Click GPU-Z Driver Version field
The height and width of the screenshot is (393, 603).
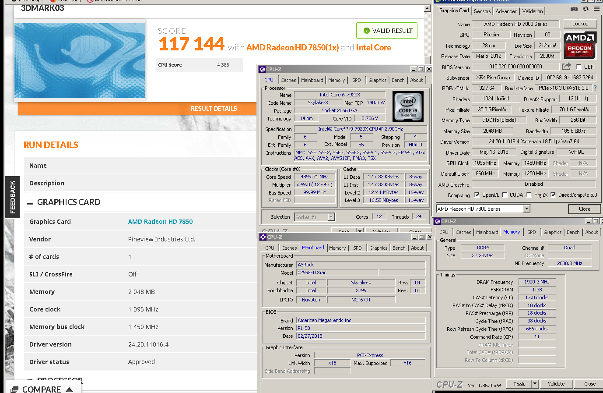533,142
